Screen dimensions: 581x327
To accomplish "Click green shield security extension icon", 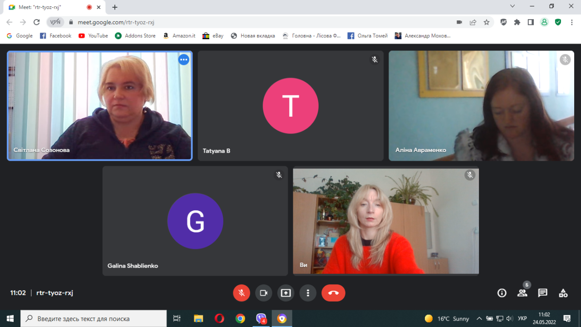I will (x=558, y=22).
